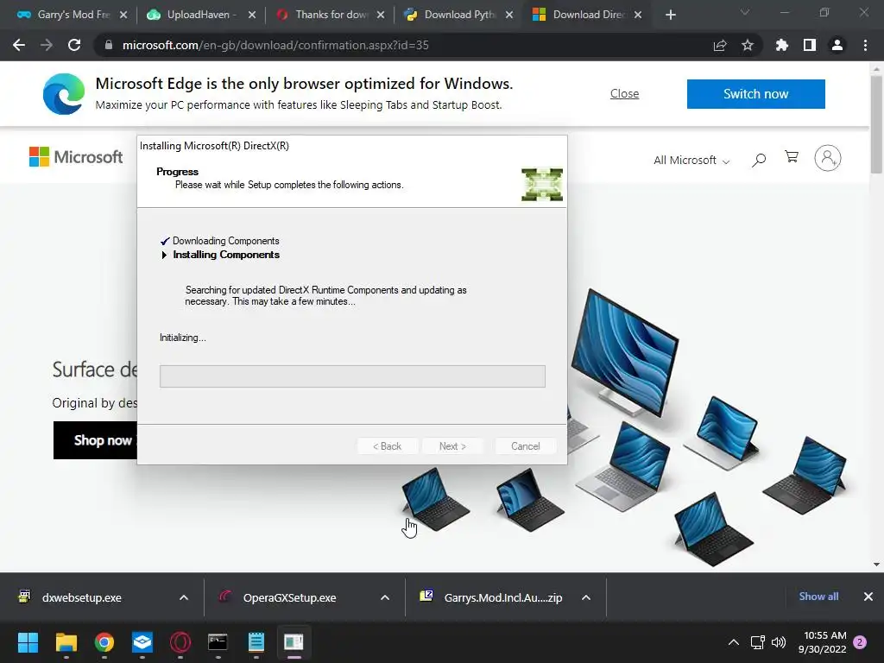Bookmark this page with the star icon

coord(748,45)
